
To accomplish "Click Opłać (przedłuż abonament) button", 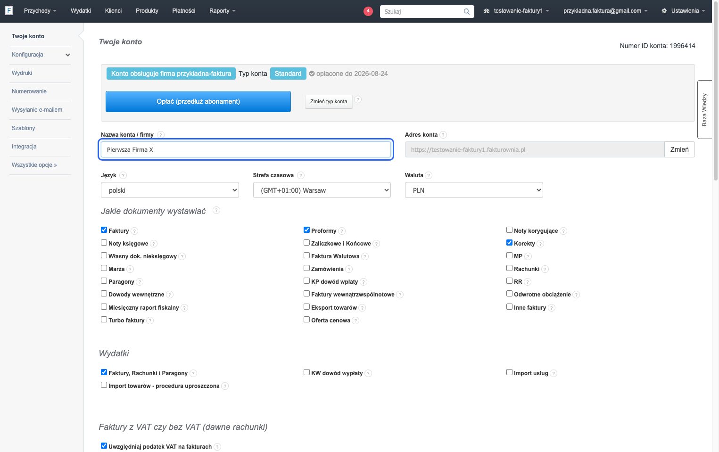I will point(198,101).
